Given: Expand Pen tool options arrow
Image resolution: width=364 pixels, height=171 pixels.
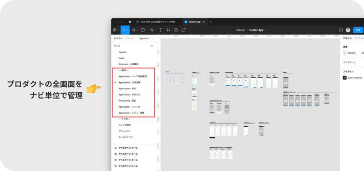Looking at the screenshot, I should pos(155,30).
